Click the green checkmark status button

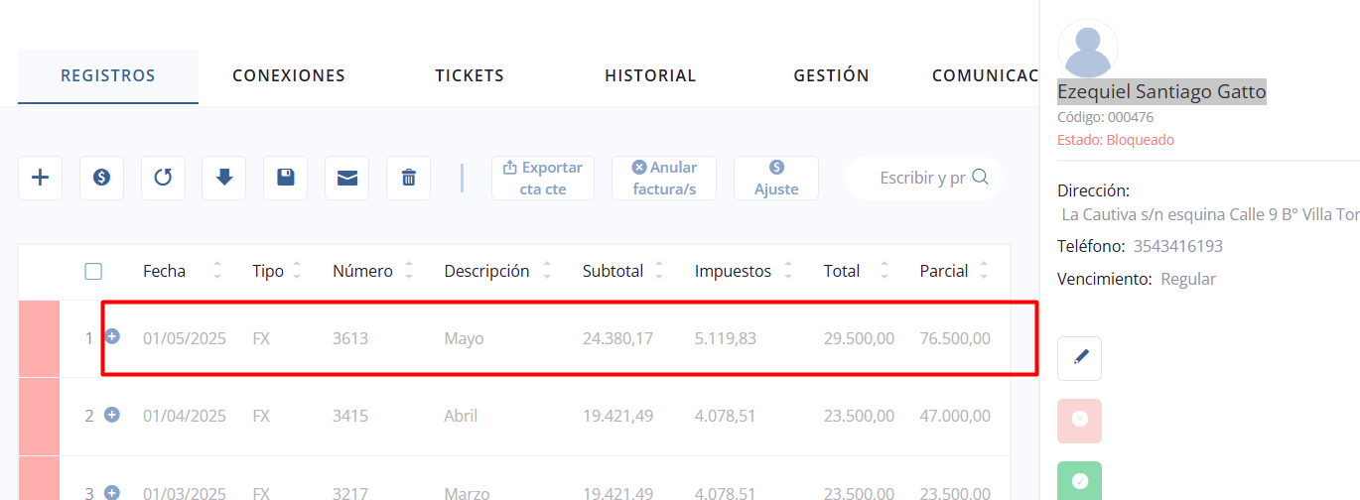click(1080, 481)
